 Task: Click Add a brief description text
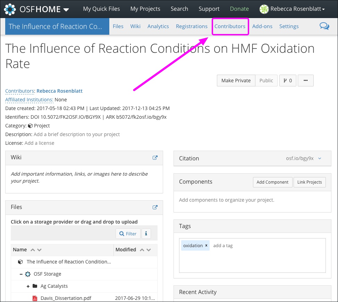click(x=77, y=134)
